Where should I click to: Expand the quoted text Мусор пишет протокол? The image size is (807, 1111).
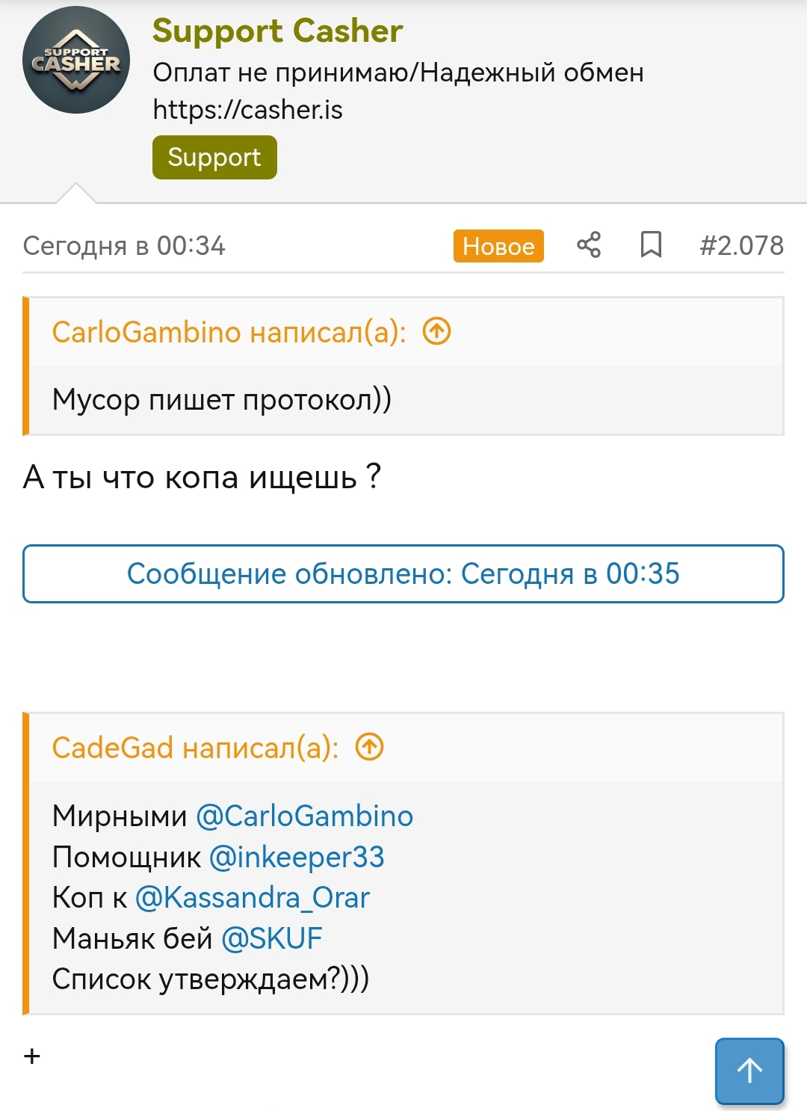222,400
